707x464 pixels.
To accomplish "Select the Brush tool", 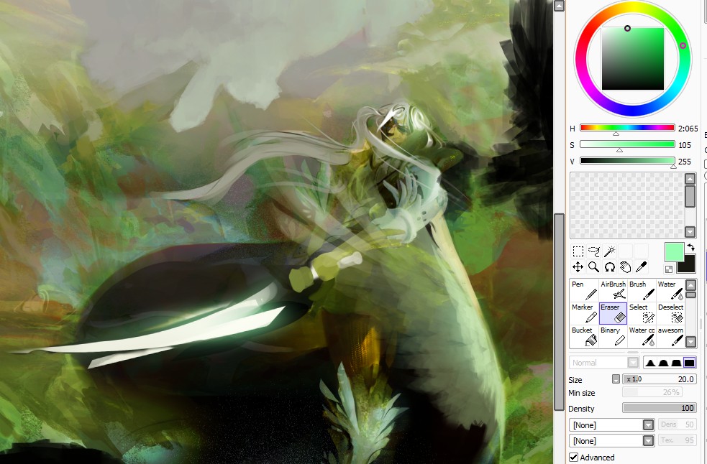I will 642,291.
